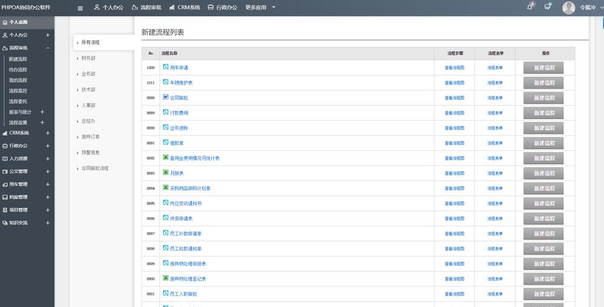Select the 人事部 category
Viewport: 604px width, 307px height.
point(88,106)
